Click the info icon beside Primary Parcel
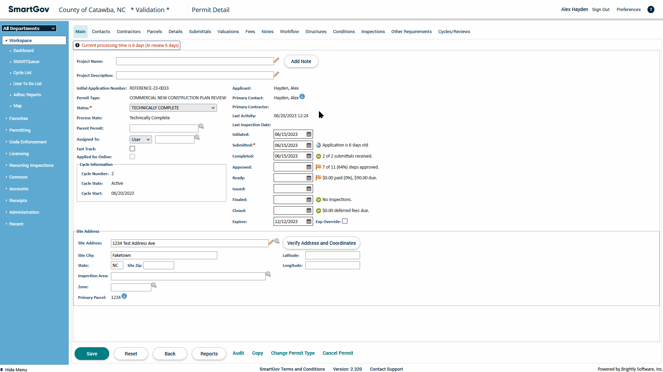663x372 pixels. point(124,296)
